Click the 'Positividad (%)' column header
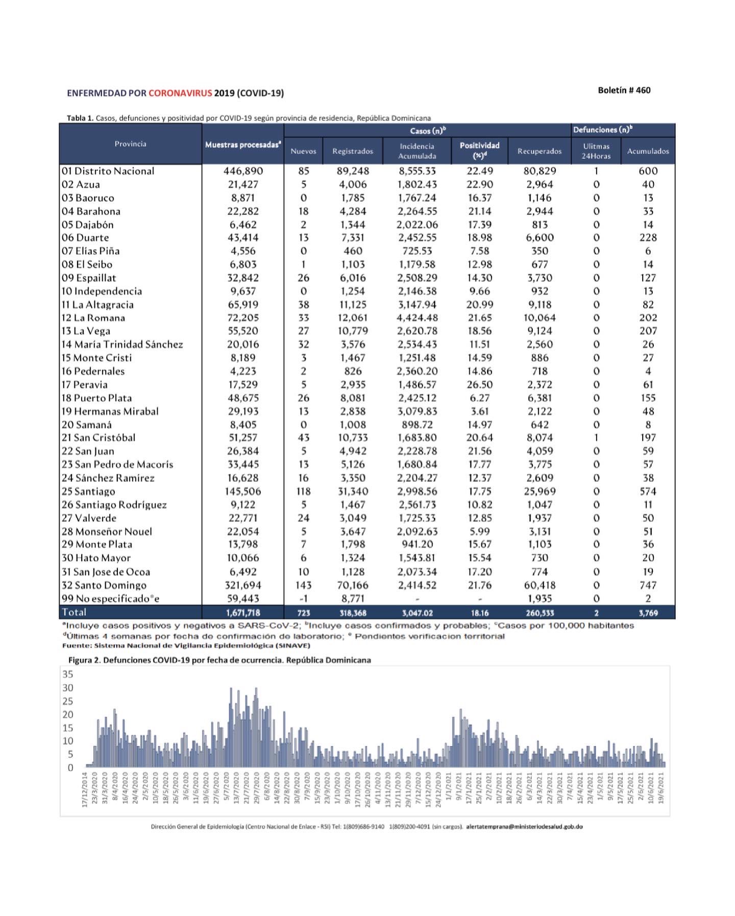Screen dimensions: 735x916 point(479,151)
